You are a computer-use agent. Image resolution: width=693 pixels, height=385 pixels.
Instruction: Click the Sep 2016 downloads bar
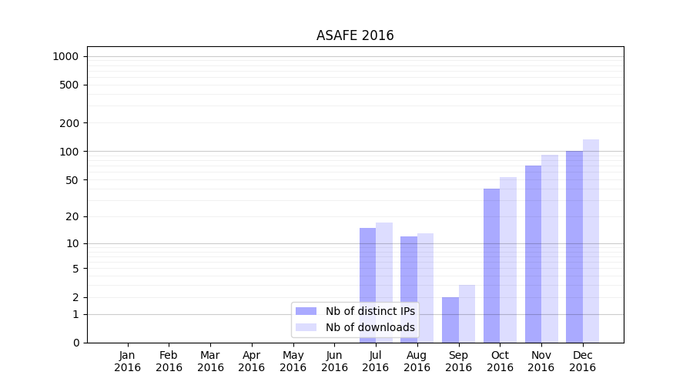[x=467, y=313]
